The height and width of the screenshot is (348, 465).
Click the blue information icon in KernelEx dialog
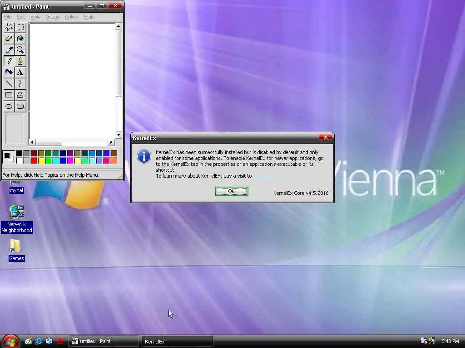(144, 156)
